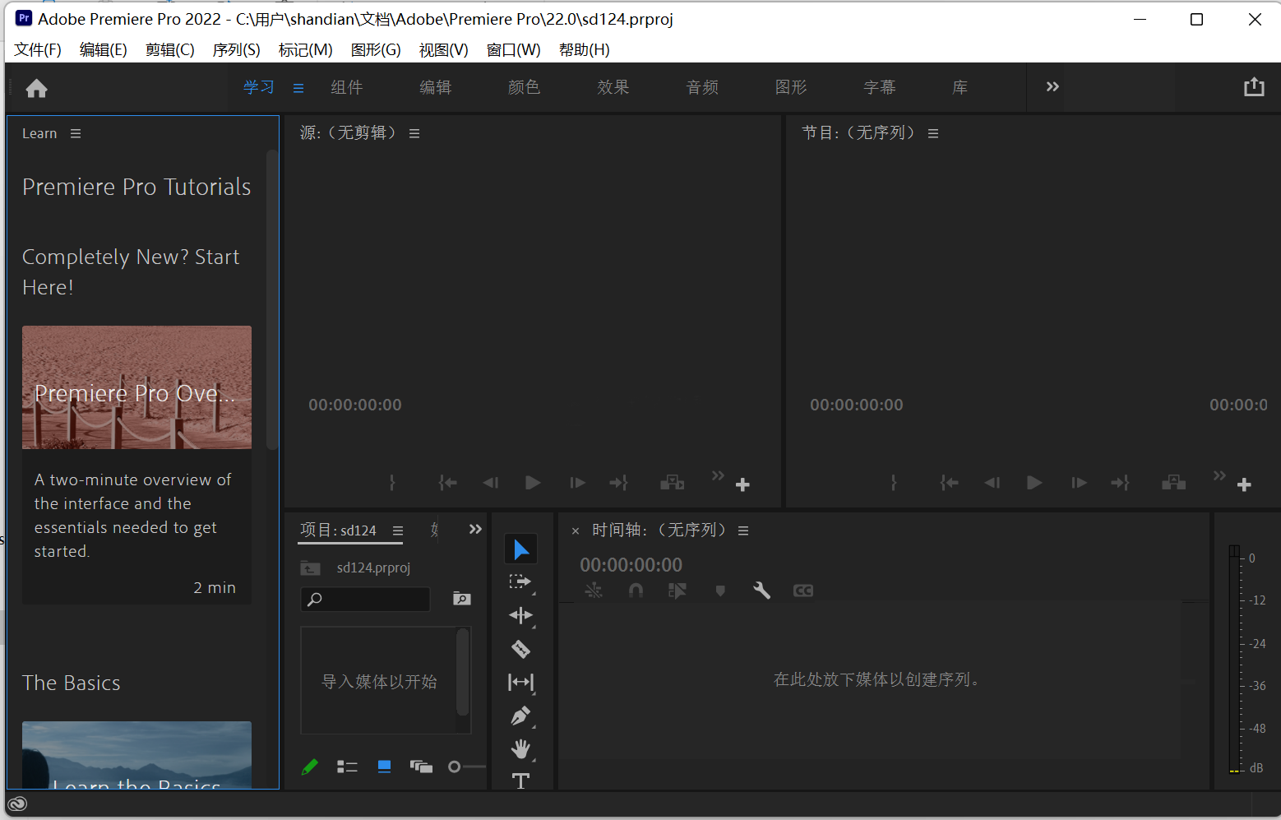The width and height of the screenshot is (1281, 820).
Task: Select the Track Select Forward tool
Action: click(x=520, y=581)
